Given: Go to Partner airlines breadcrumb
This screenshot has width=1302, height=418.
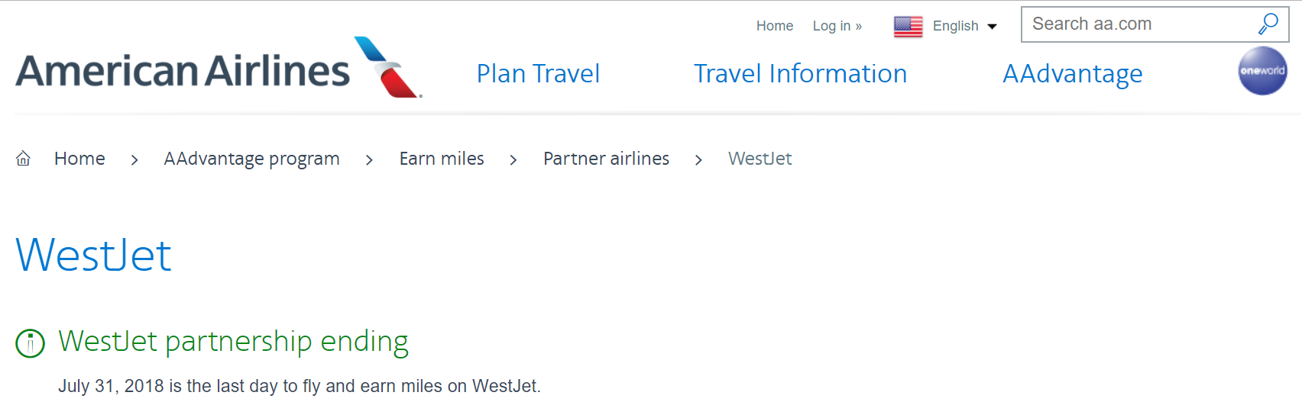Looking at the screenshot, I should click(x=606, y=159).
